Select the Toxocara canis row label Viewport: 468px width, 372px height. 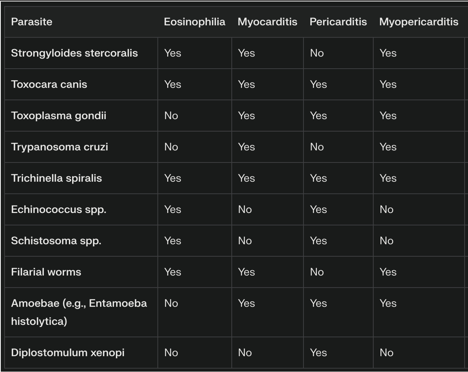click(x=49, y=84)
